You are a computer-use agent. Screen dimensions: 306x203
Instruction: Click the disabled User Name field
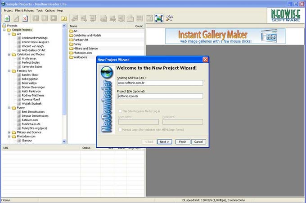coord(139,122)
